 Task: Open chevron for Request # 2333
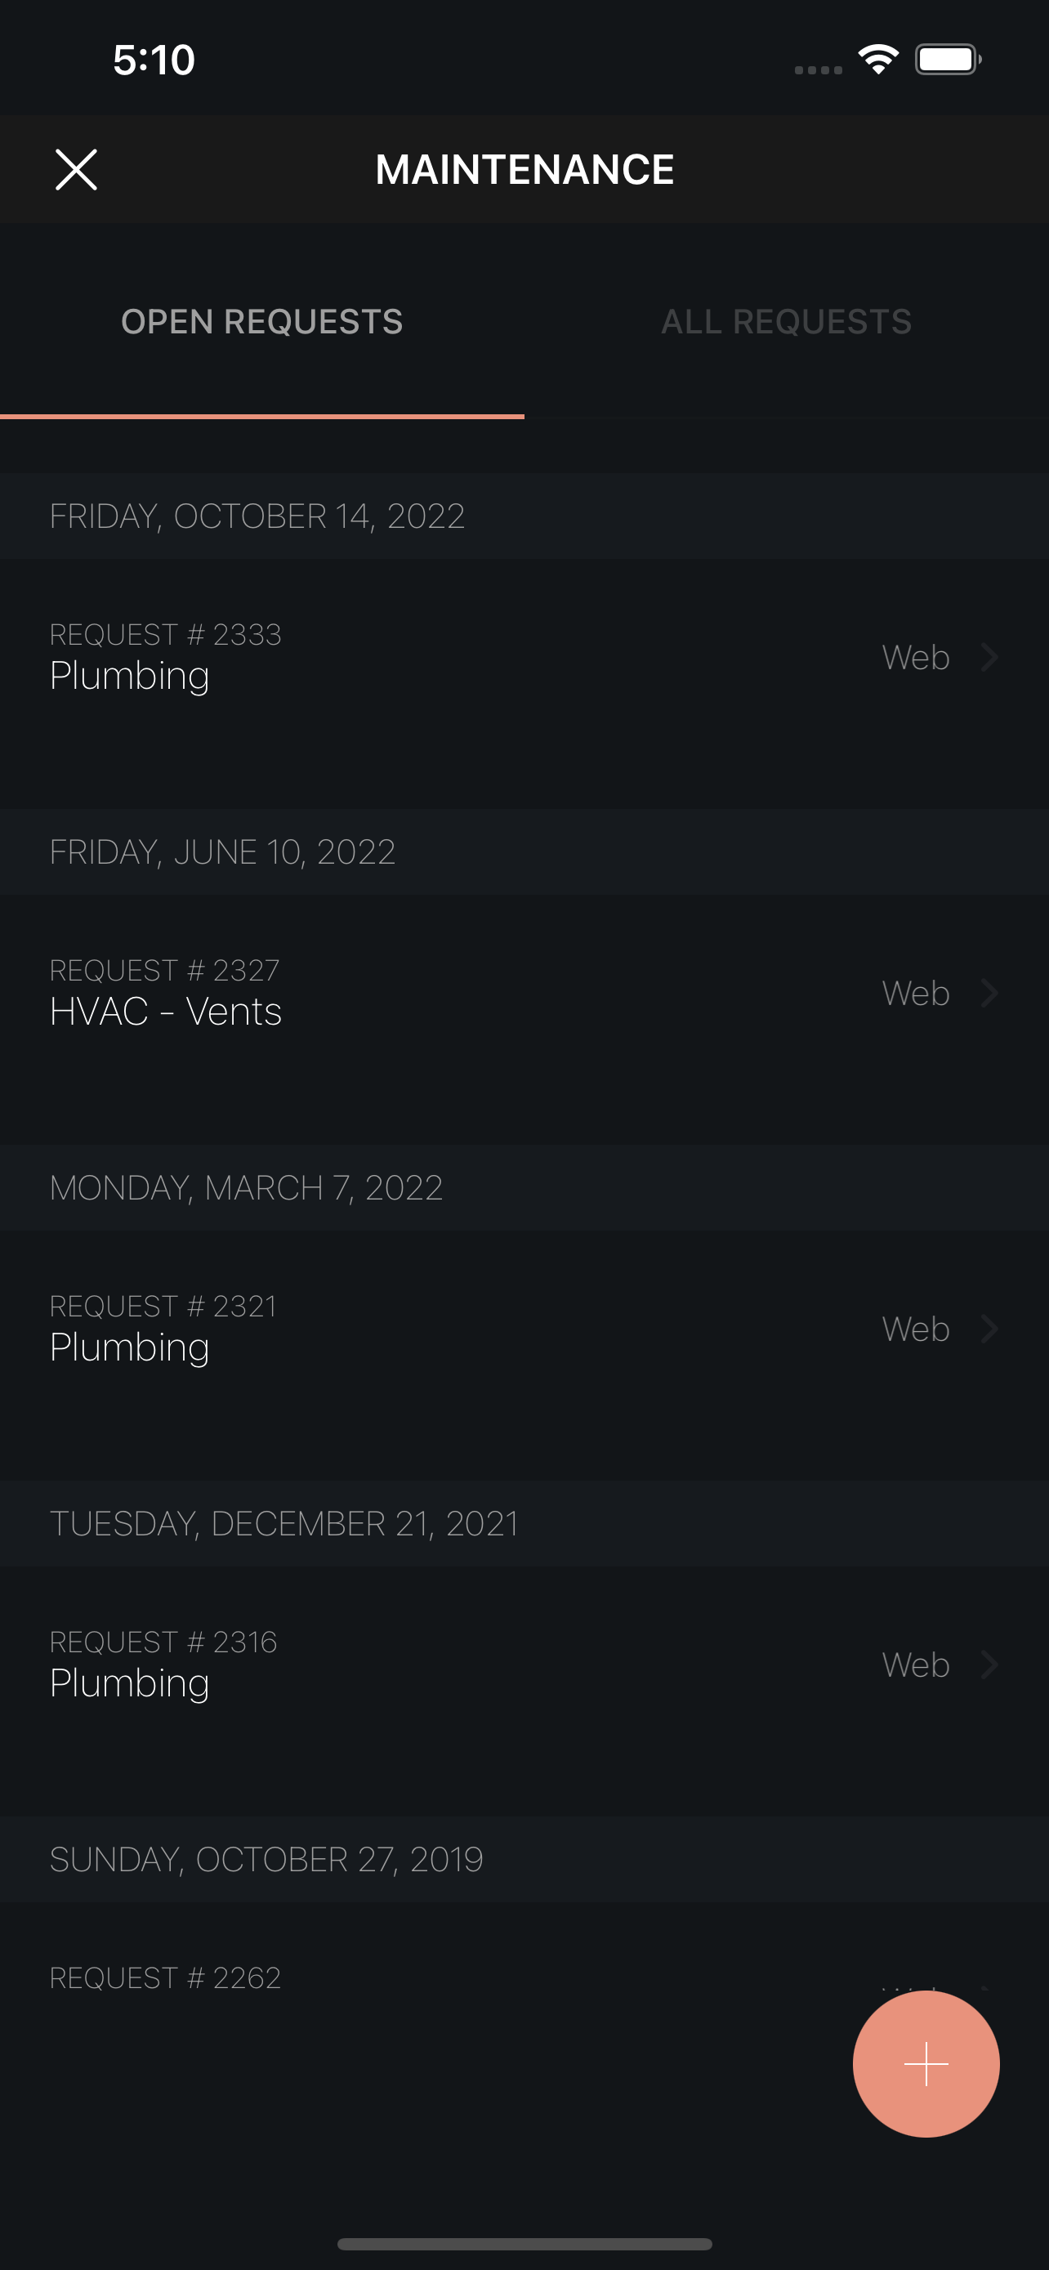tap(989, 657)
